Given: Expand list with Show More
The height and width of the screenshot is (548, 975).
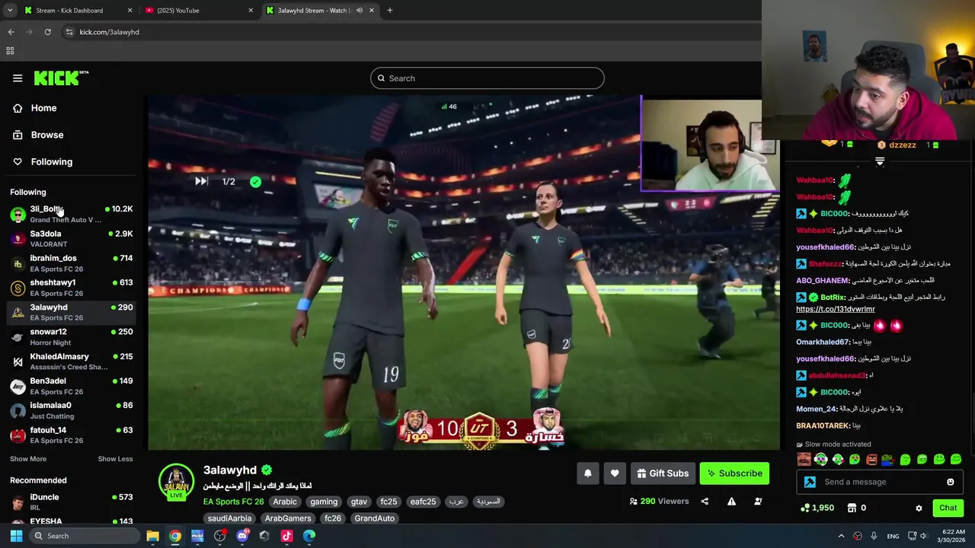Looking at the screenshot, I should 28,459.
